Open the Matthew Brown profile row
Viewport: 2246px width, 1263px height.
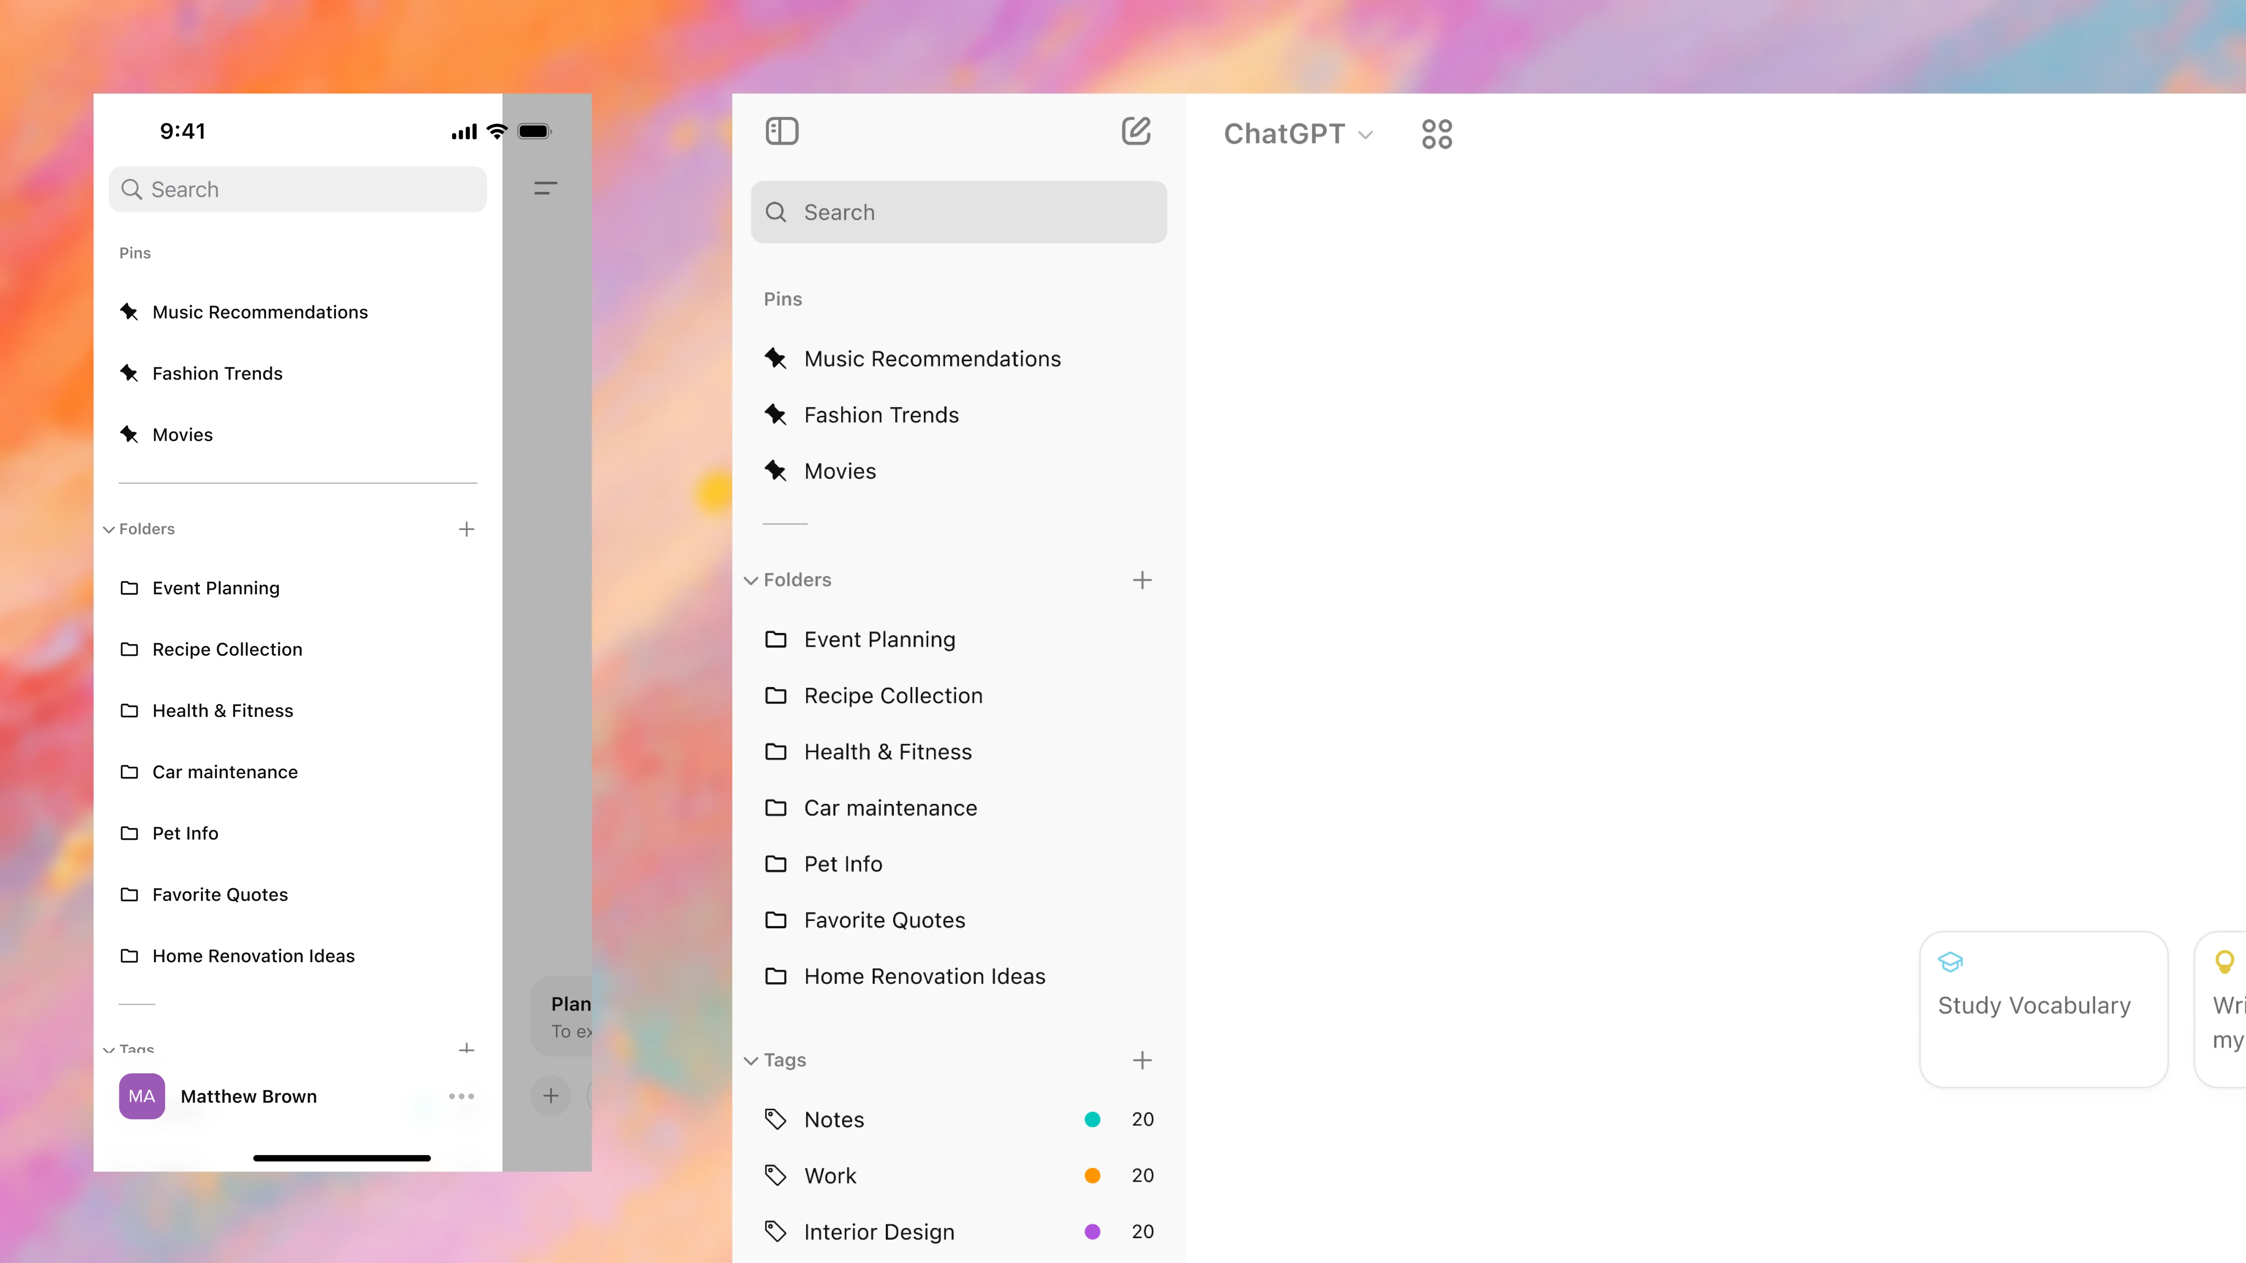click(x=297, y=1097)
